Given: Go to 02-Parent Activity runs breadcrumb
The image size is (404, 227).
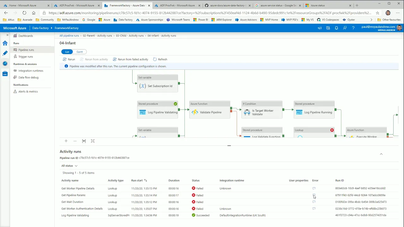Looking at the screenshot, I should tap(98, 36).
